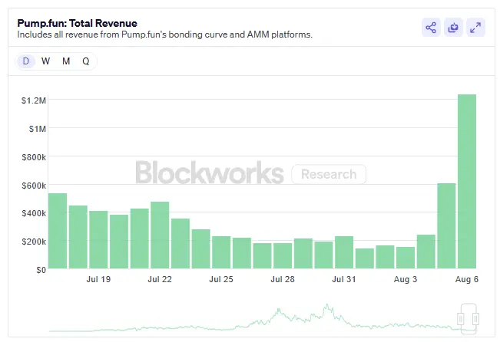
Task: Click the $1.2M axis label
Action: tap(34, 100)
